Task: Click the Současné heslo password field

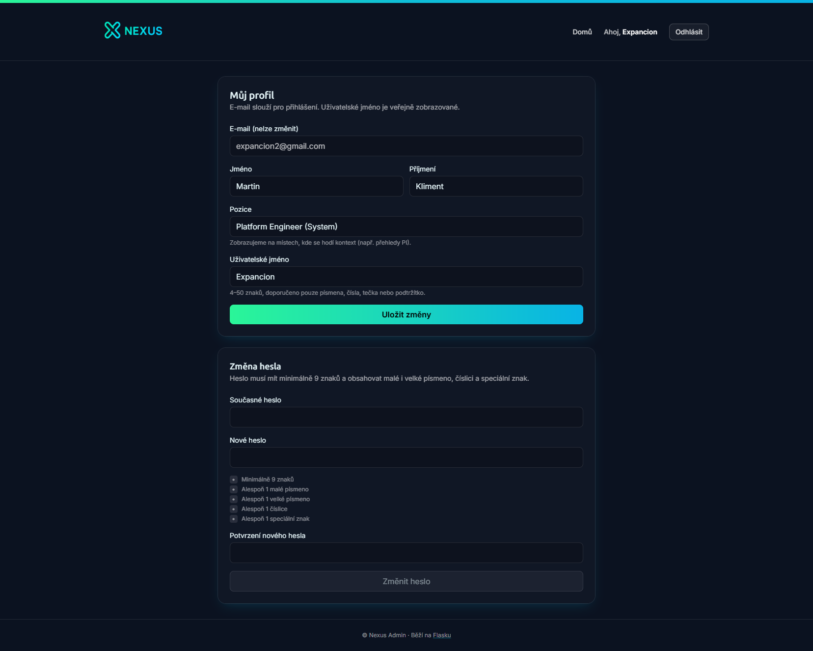Action: tap(406, 417)
